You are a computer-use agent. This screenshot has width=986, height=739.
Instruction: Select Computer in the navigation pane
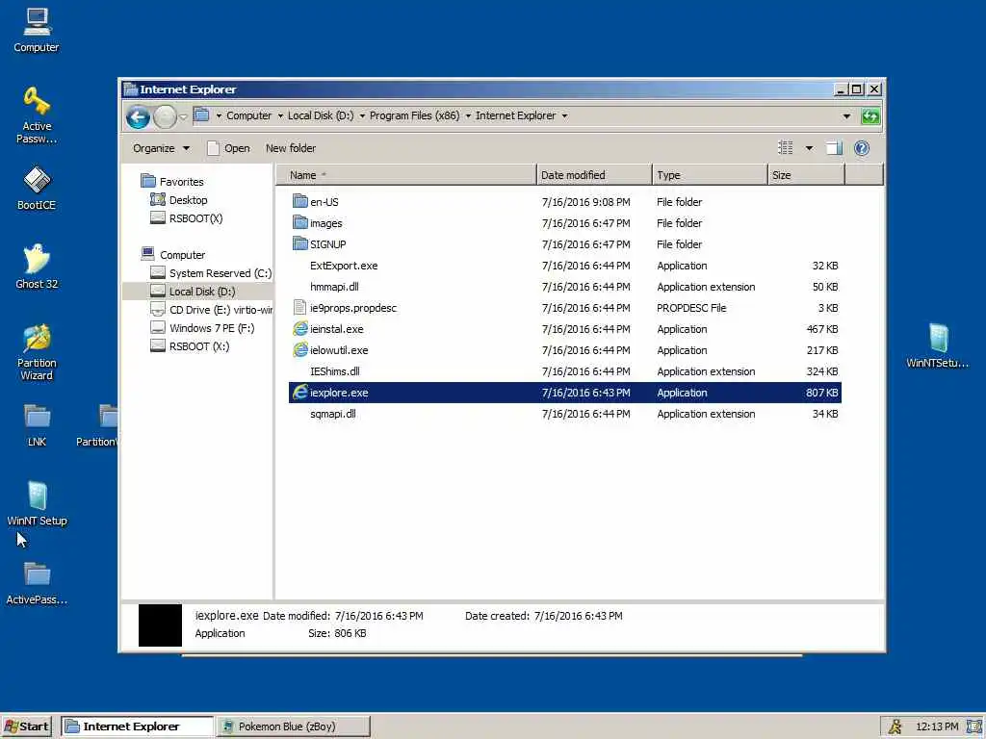tap(182, 254)
